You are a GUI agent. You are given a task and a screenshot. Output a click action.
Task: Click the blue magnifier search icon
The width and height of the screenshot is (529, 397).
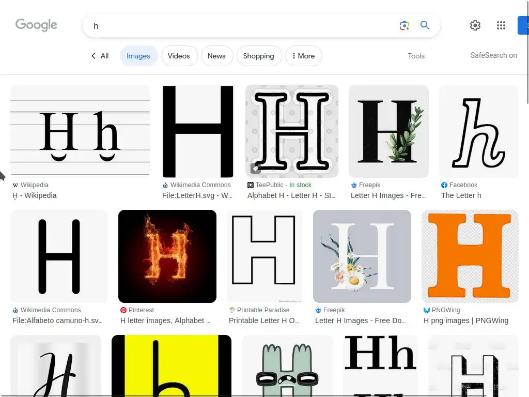coord(425,25)
